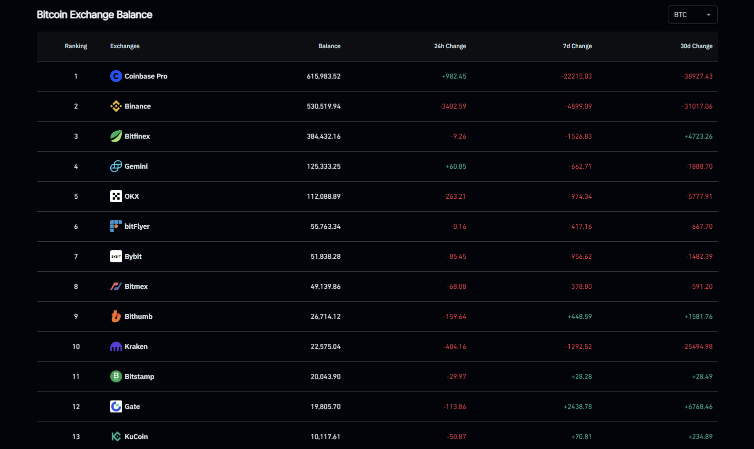
Task: Sort by Ranking column header
Action: pyautogui.click(x=76, y=46)
